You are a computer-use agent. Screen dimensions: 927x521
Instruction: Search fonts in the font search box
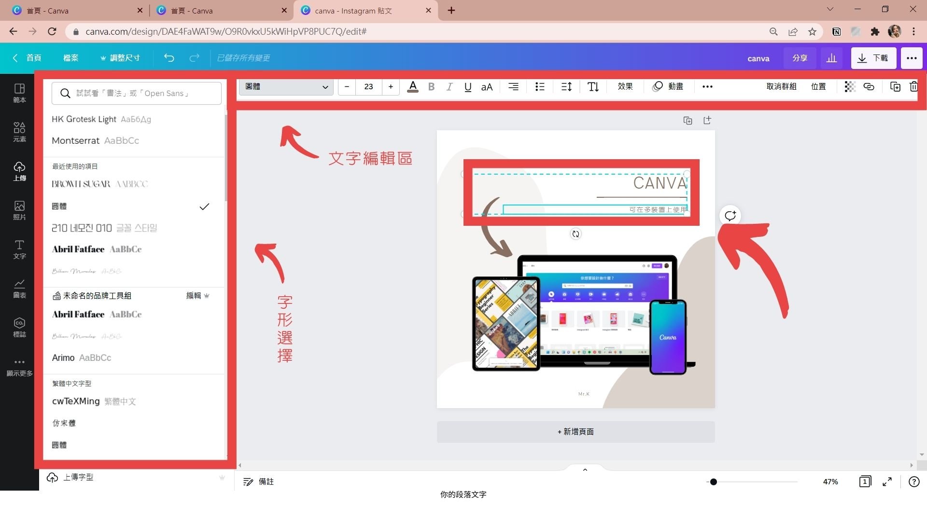[x=137, y=93]
